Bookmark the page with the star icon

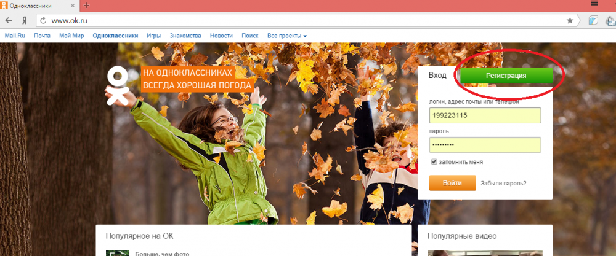(x=570, y=21)
